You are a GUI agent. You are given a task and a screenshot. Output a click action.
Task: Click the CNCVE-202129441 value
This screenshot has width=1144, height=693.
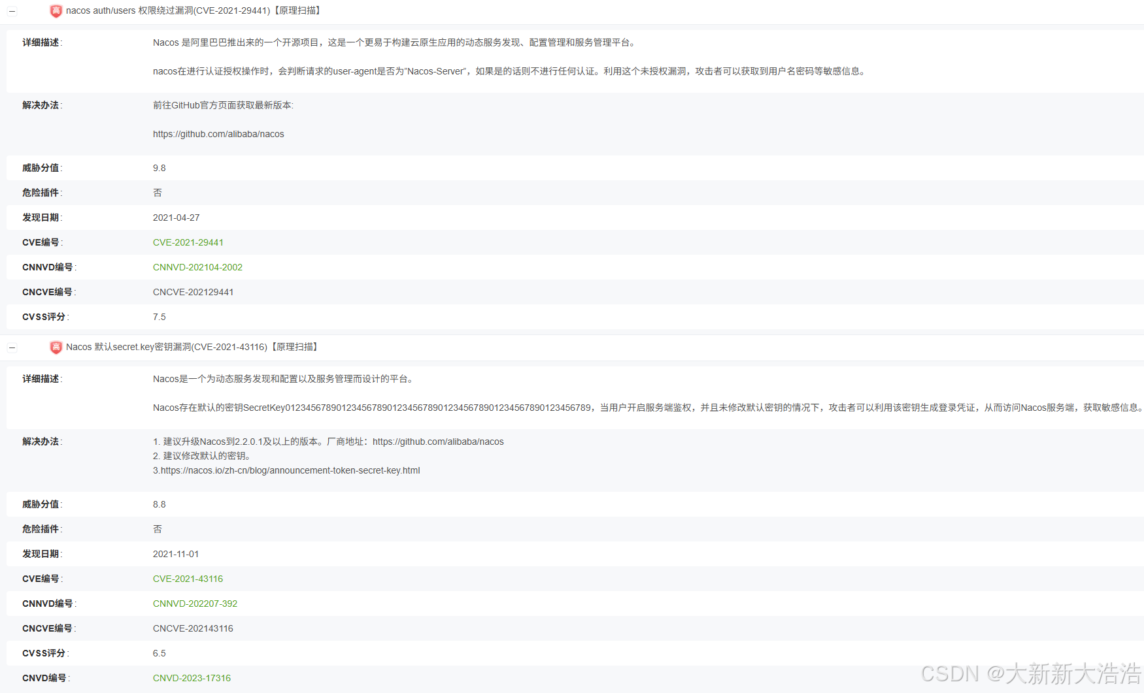pyautogui.click(x=193, y=292)
